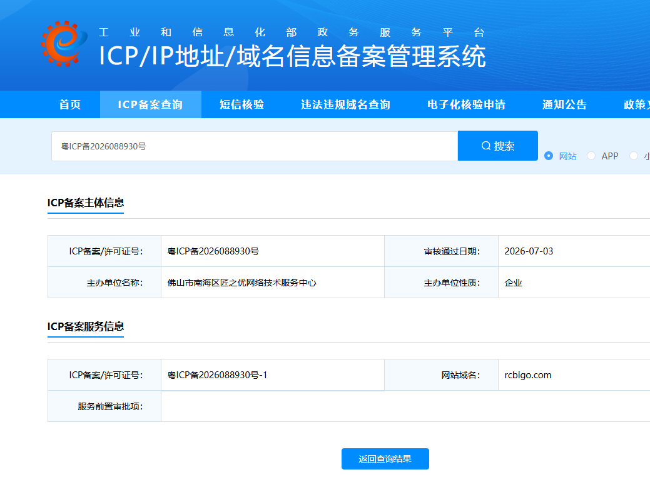650x487 pixels.
Task: Click the service license 粤ICP备2026088930号-1
Action: [217, 375]
